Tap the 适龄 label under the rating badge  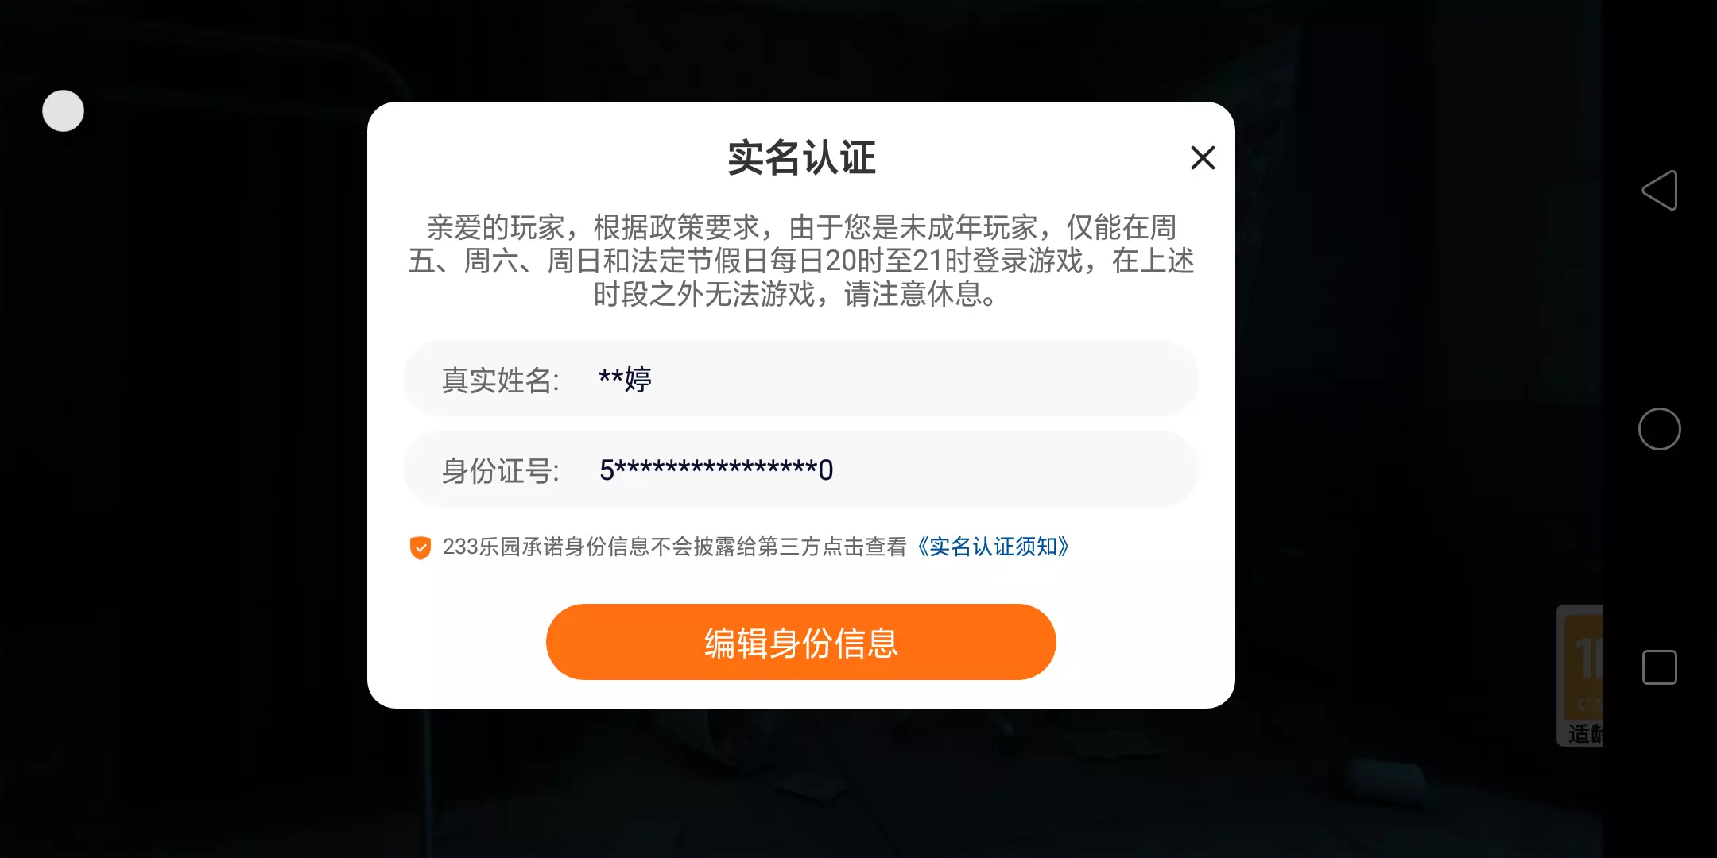pos(1585,733)
